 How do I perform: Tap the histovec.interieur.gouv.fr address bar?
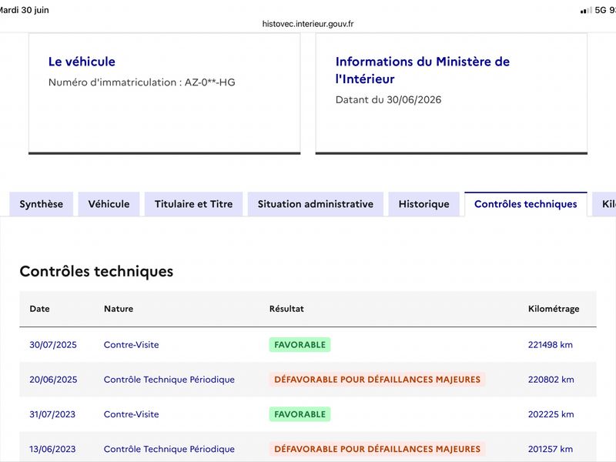point(308,24)
